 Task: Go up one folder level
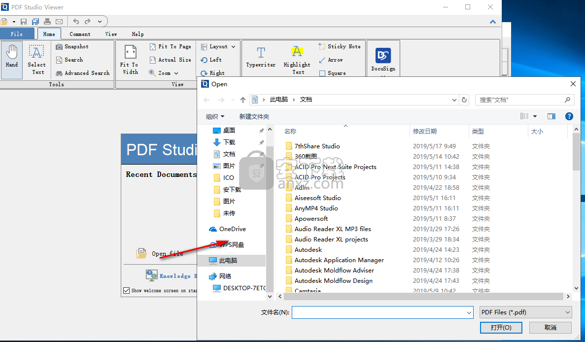click(243, 100)
